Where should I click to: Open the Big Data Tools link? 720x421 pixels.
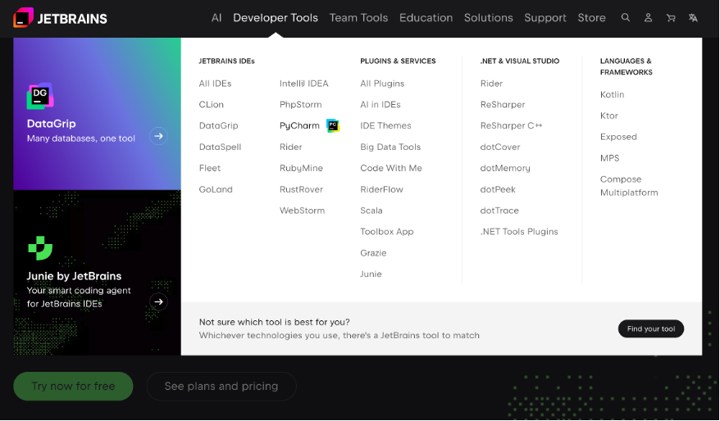coord(390,147)
